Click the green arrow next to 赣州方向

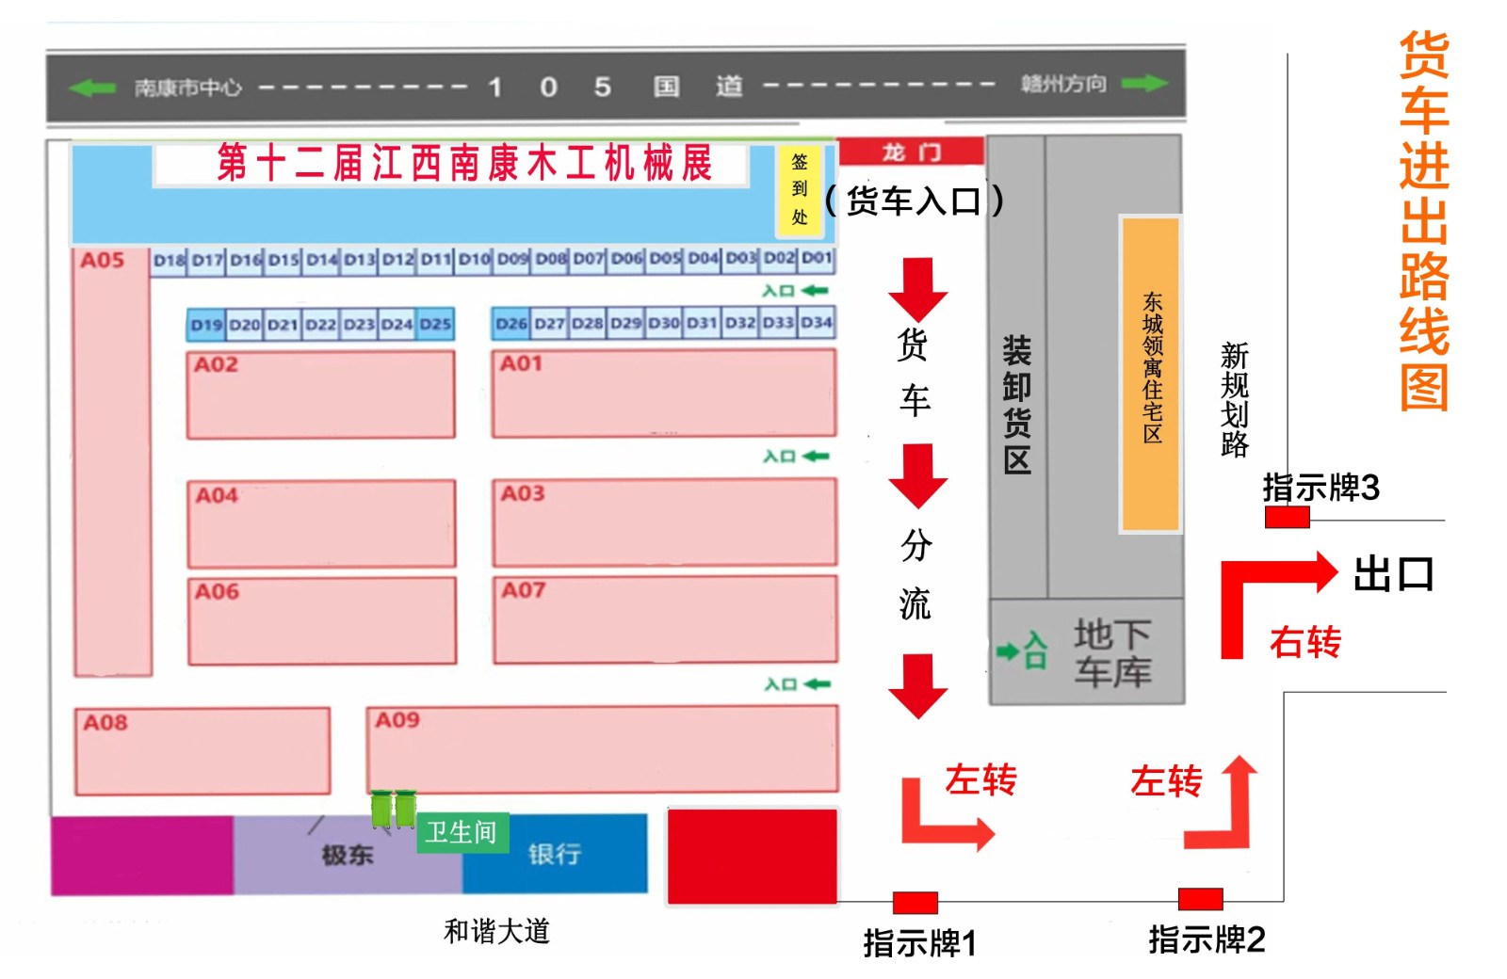1144,84
